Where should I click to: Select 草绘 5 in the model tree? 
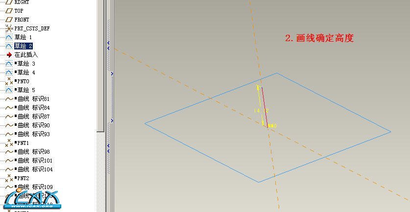tap(26, 90)
